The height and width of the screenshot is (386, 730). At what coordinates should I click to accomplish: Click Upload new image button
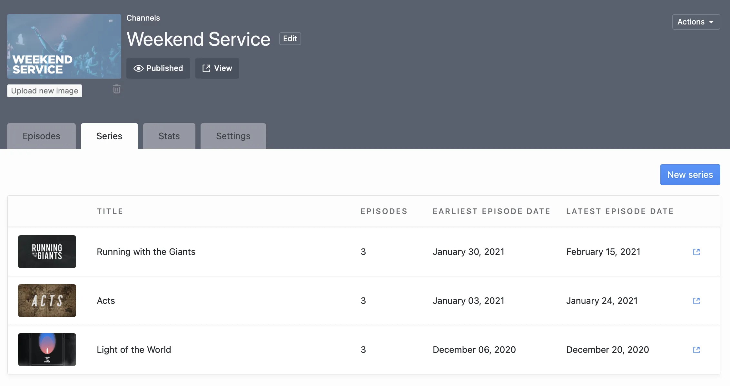pyautogui.click(x=44, y=91)
